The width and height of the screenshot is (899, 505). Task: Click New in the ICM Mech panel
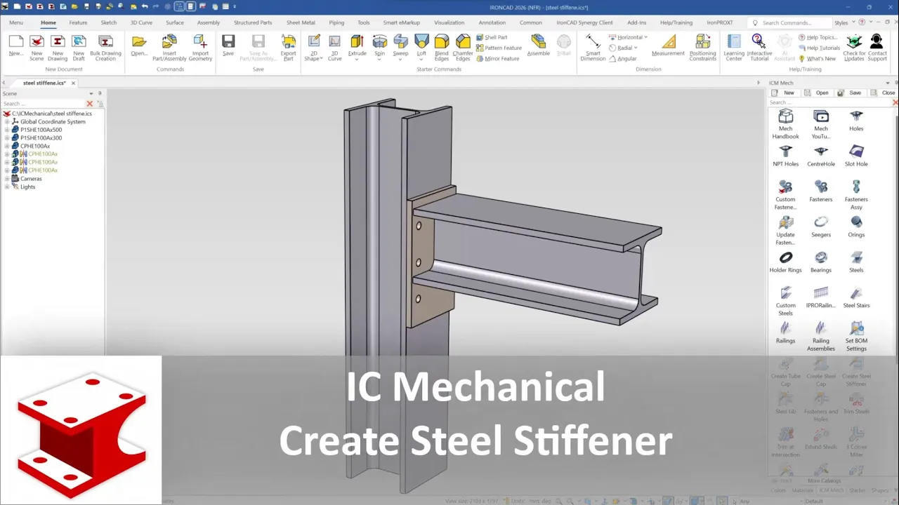784,93
